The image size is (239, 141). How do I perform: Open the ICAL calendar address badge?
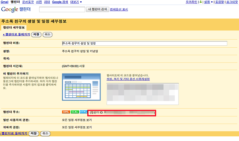click(75, 112)
